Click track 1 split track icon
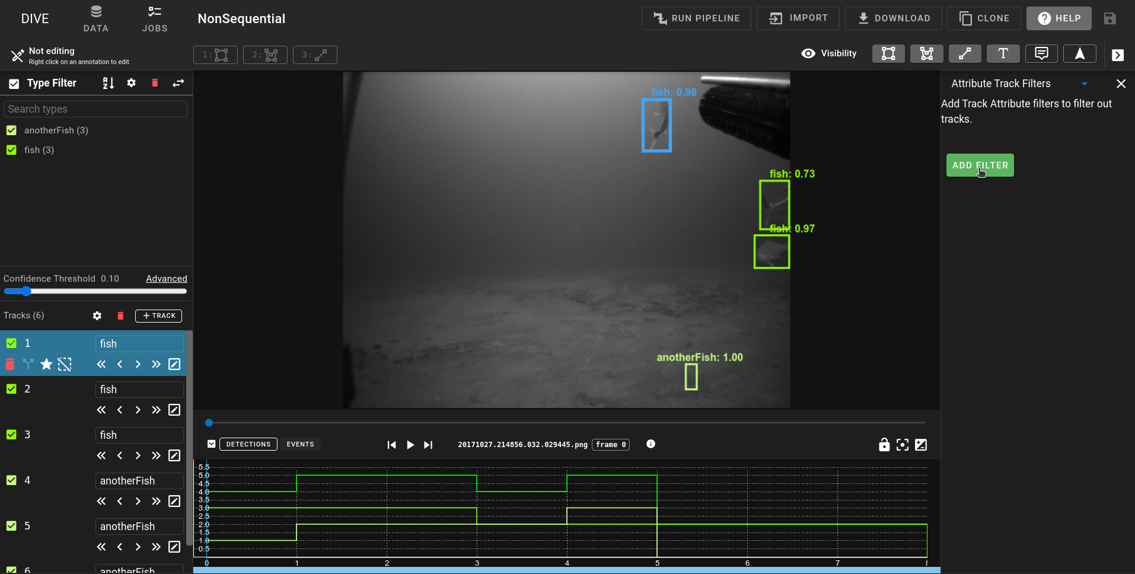This screenshot has height=574, width=1135. point(28,364)
